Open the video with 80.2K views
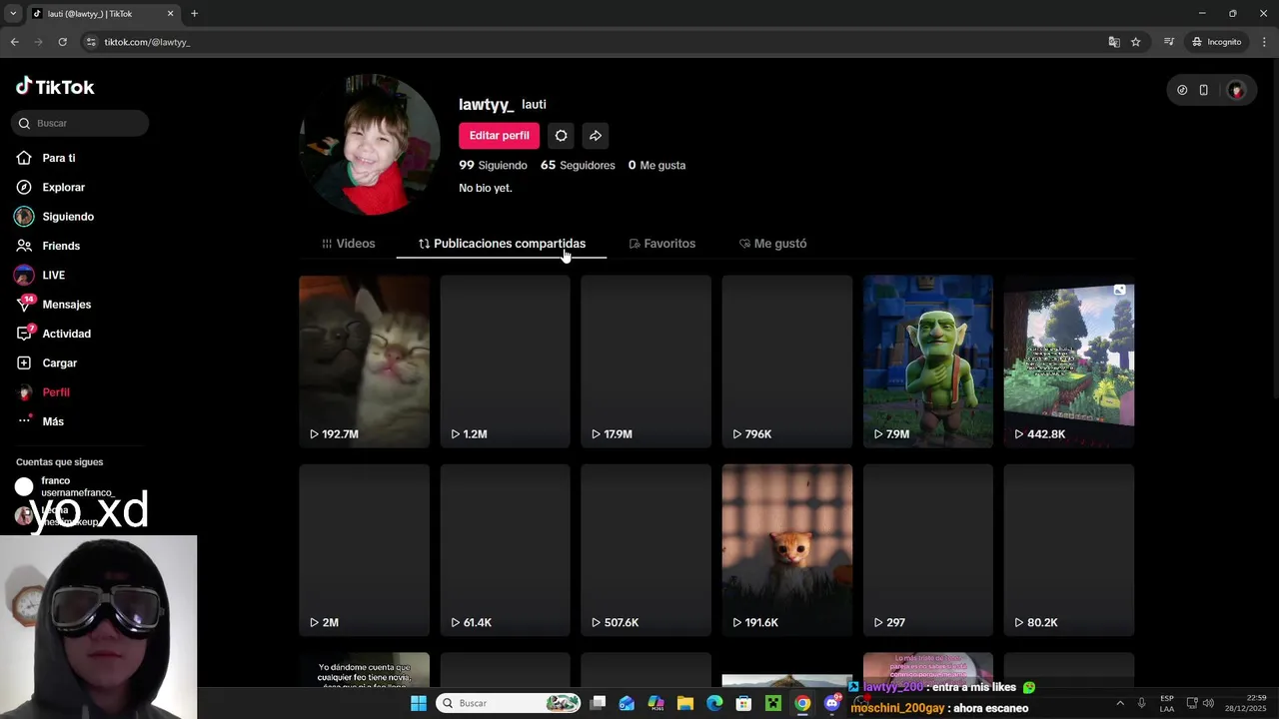1279x719 pixels. pos(1068,549)
